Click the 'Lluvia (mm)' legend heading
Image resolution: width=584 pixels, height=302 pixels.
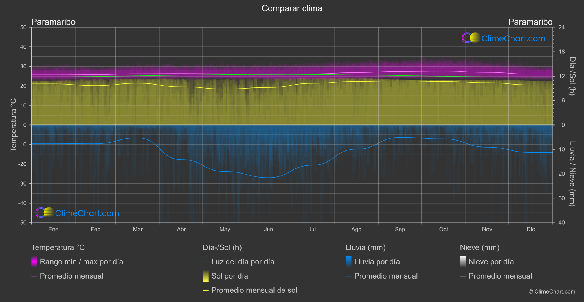tap(366, 247)
